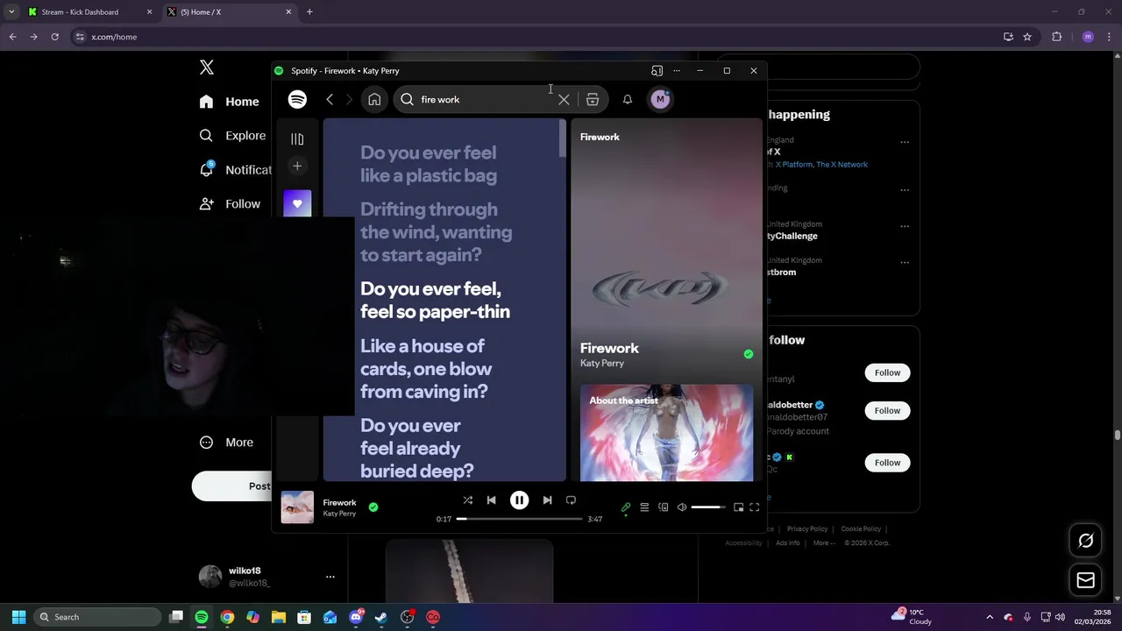Open Cookie Policy link on X

pos(861,529)
